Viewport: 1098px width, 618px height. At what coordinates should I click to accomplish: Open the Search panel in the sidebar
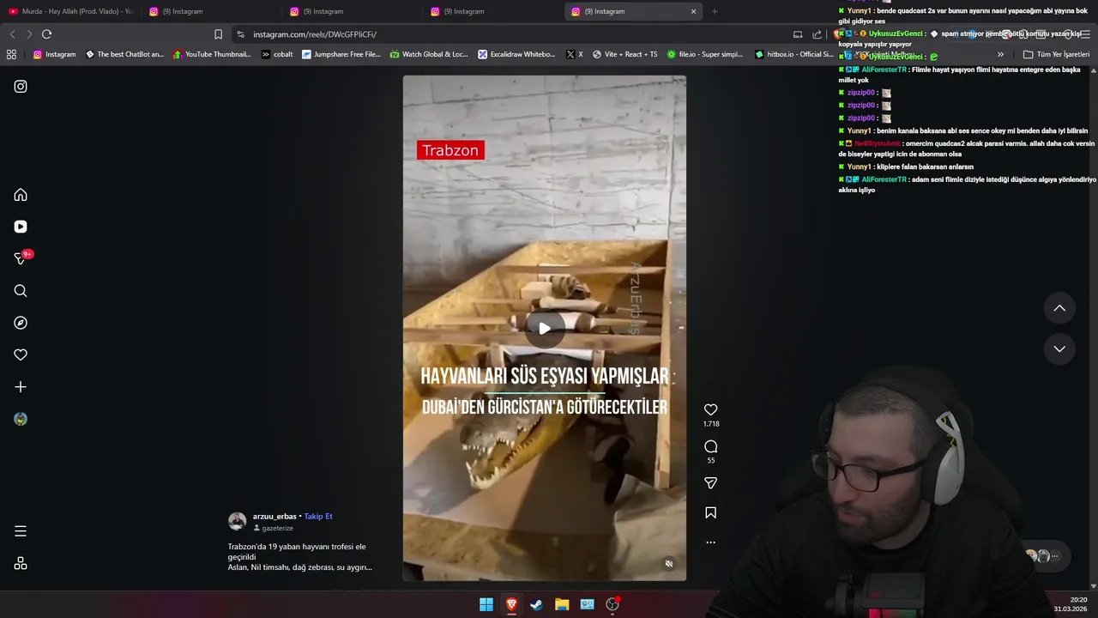21,291
